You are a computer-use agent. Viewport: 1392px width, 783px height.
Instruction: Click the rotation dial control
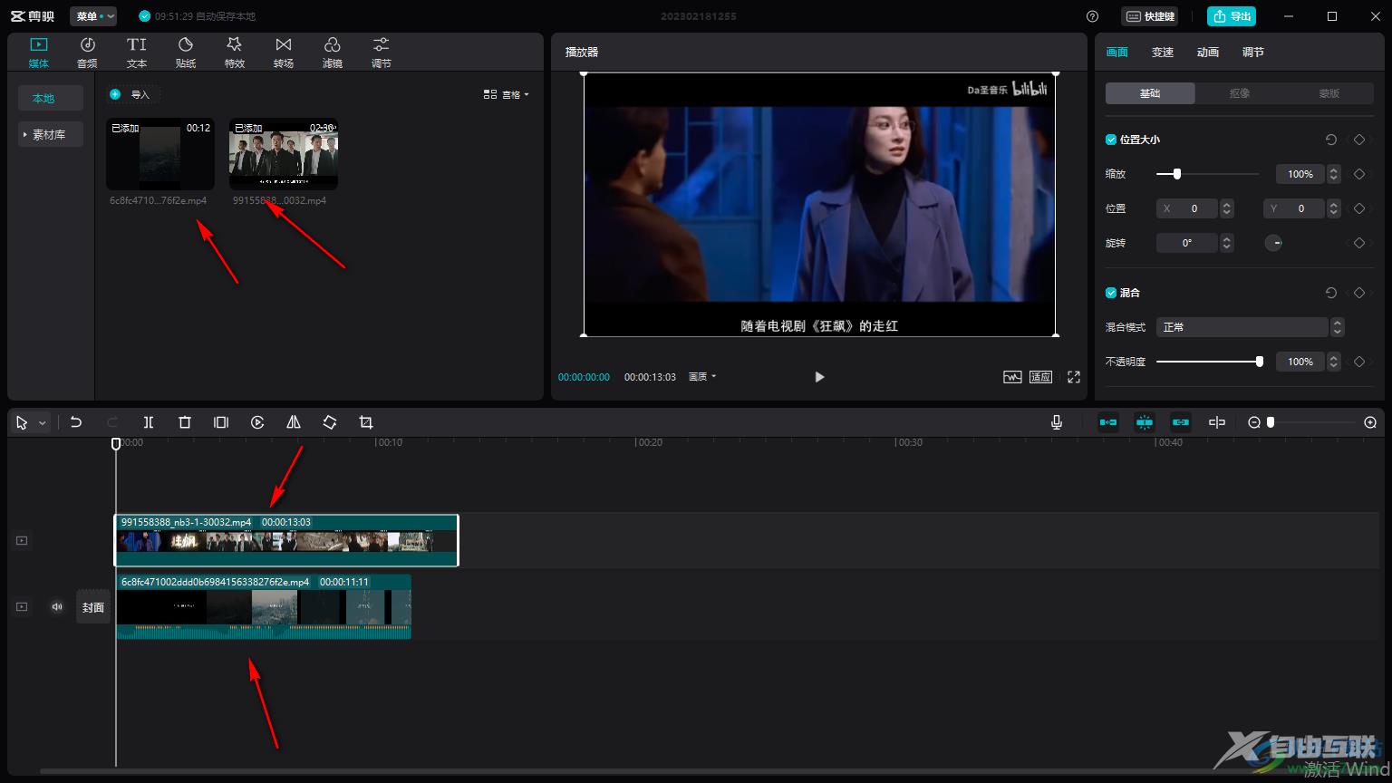pos(1273,243)
